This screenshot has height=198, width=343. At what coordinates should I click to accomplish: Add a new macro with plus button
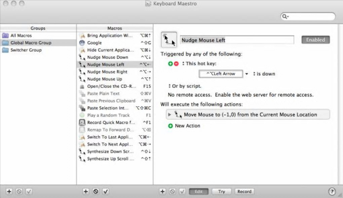point(86,191)
